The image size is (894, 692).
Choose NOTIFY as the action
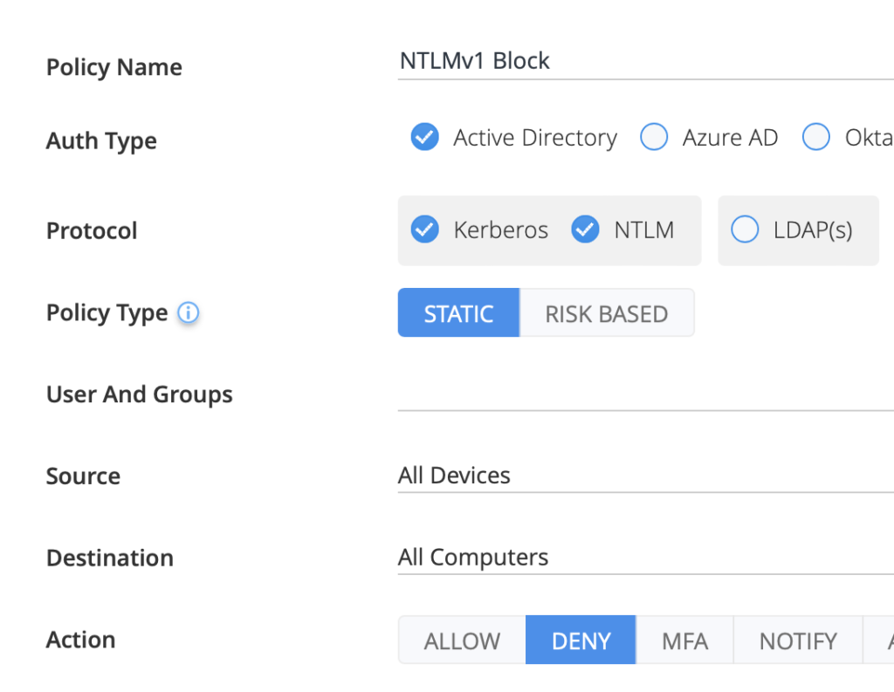[x=797, y=640]
